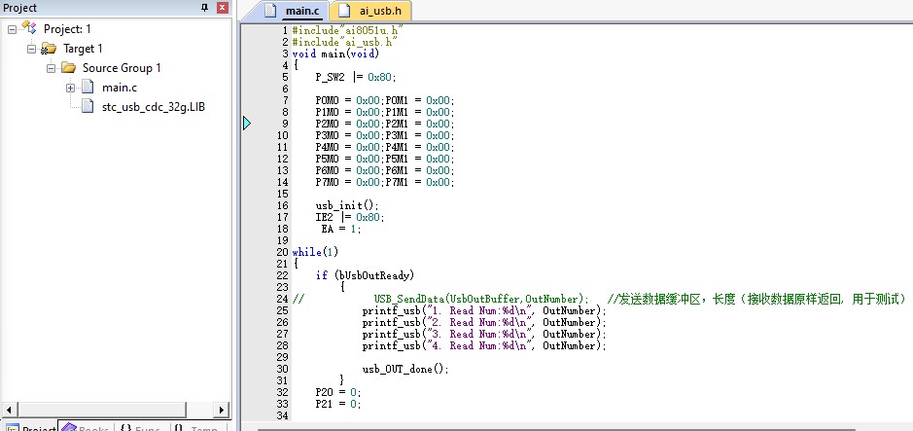
Task: Click the project panel scroll right arrow
Action: tap(222, 410)
